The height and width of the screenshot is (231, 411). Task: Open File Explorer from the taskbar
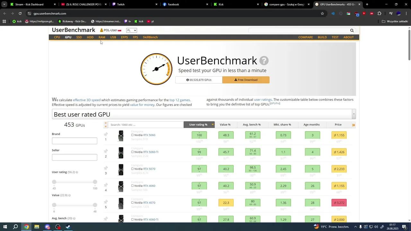[x=37, y=227]
